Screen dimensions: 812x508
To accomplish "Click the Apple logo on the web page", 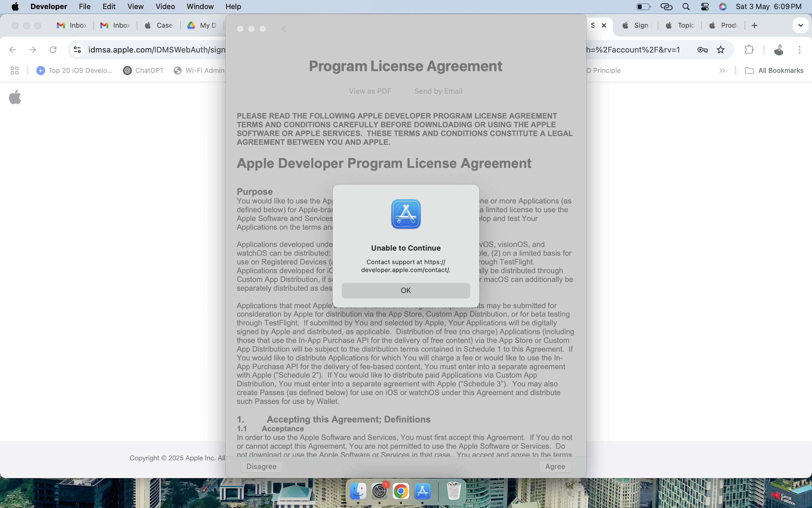I will (15, 97).
